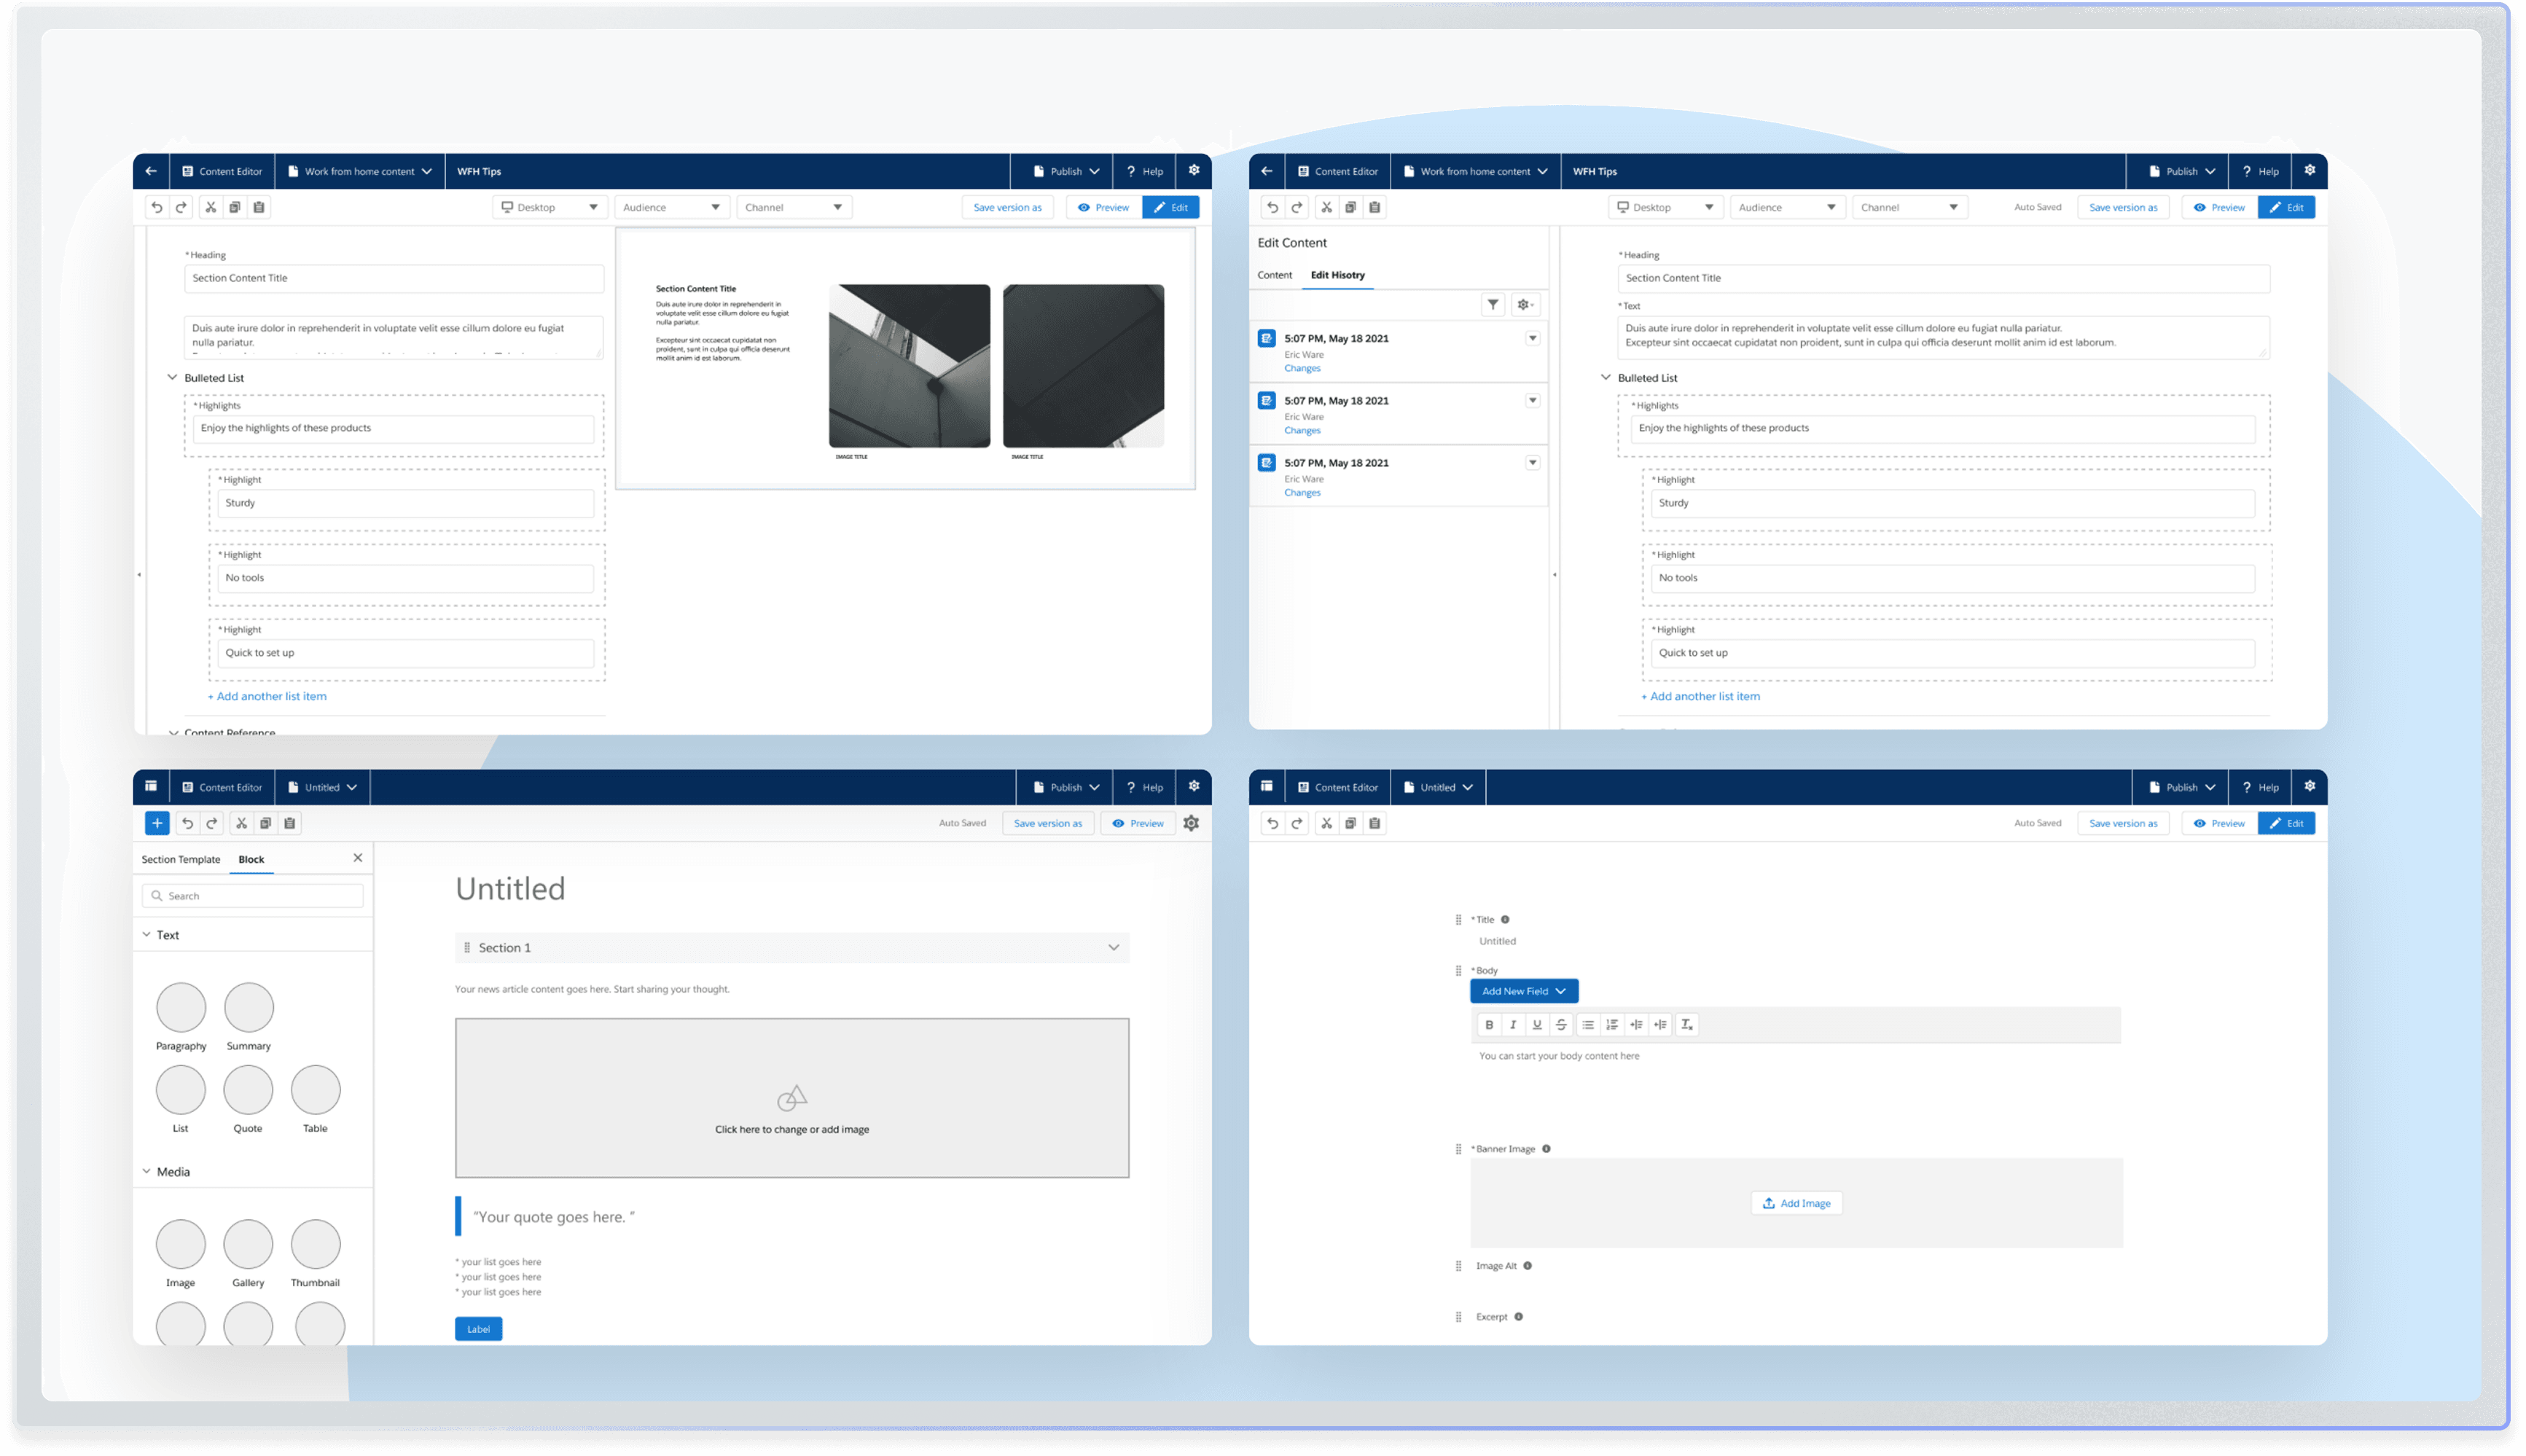2526x1456 pixels.
Task: Apply strikethrough in the Body toolbar
Action: [1561, 1024]
